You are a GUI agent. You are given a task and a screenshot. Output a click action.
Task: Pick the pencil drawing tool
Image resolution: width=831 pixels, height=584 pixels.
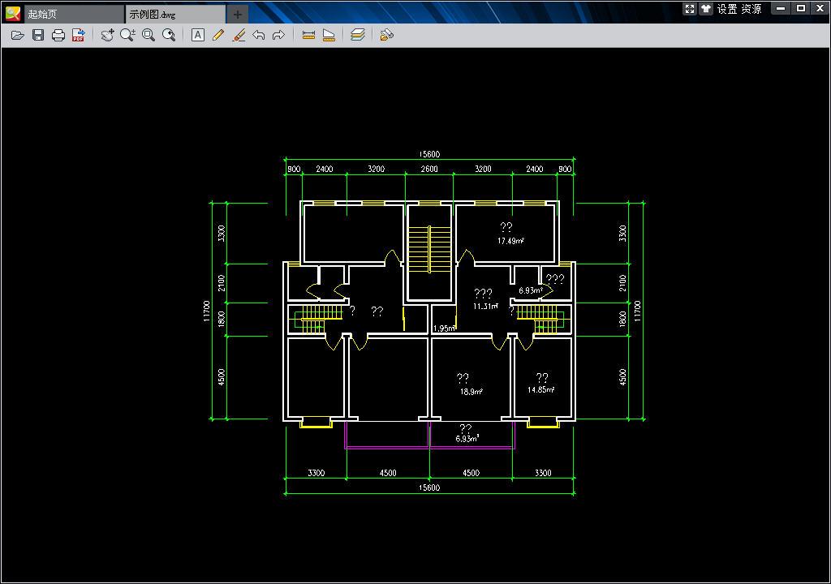coord(217,35)
